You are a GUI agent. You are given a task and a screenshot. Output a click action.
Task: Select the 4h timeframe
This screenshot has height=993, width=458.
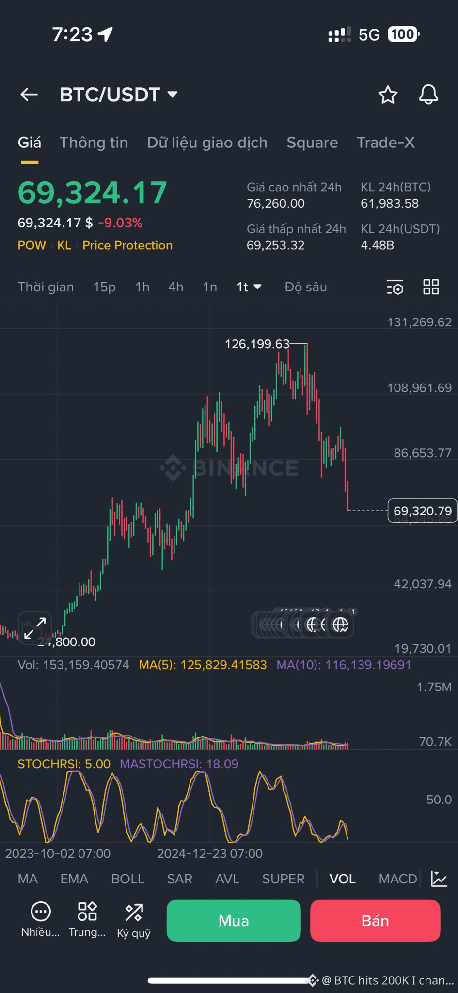[x=176, y=287]
